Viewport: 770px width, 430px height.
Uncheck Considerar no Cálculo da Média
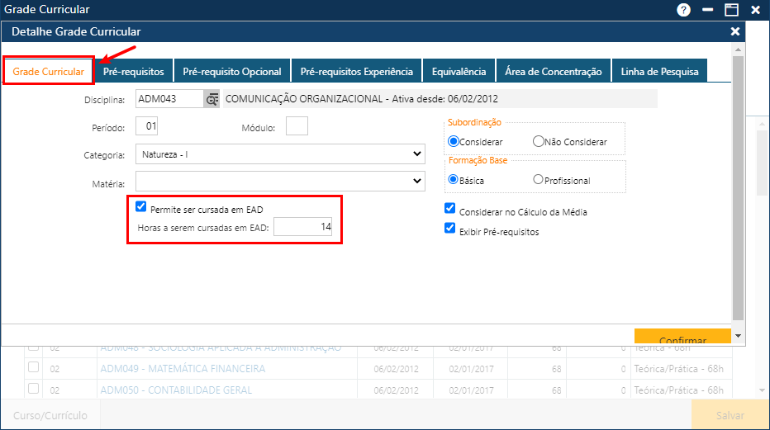450,210
